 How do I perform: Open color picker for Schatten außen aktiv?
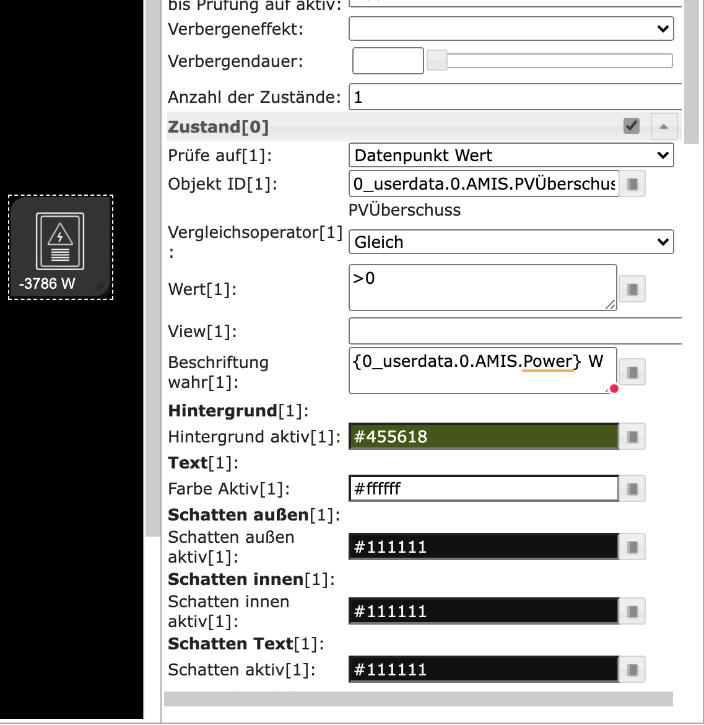(x=632, y=547)
